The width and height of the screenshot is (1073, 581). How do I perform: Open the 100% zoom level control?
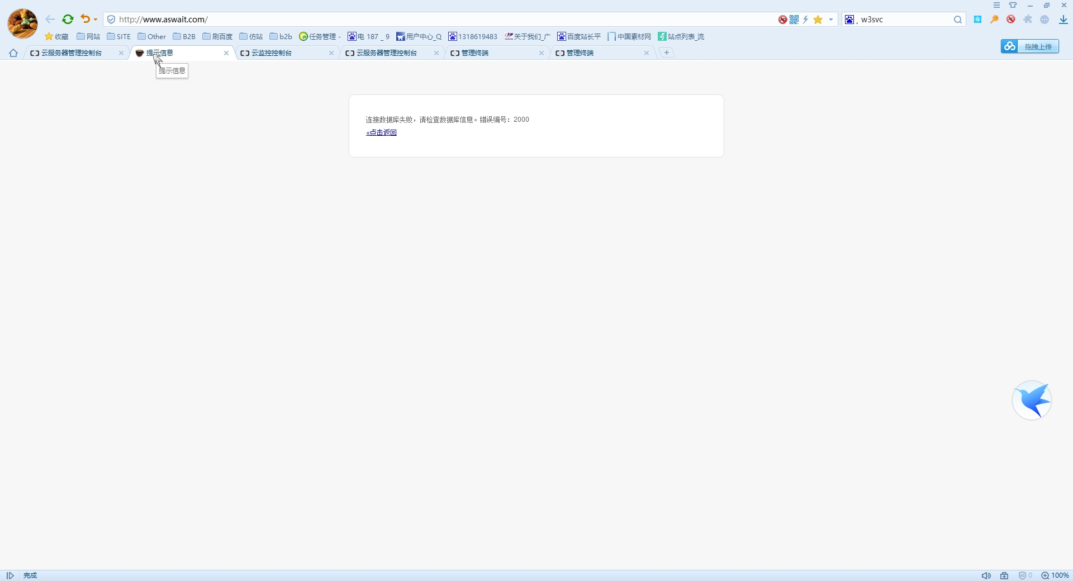click(x=1055, y=575)
